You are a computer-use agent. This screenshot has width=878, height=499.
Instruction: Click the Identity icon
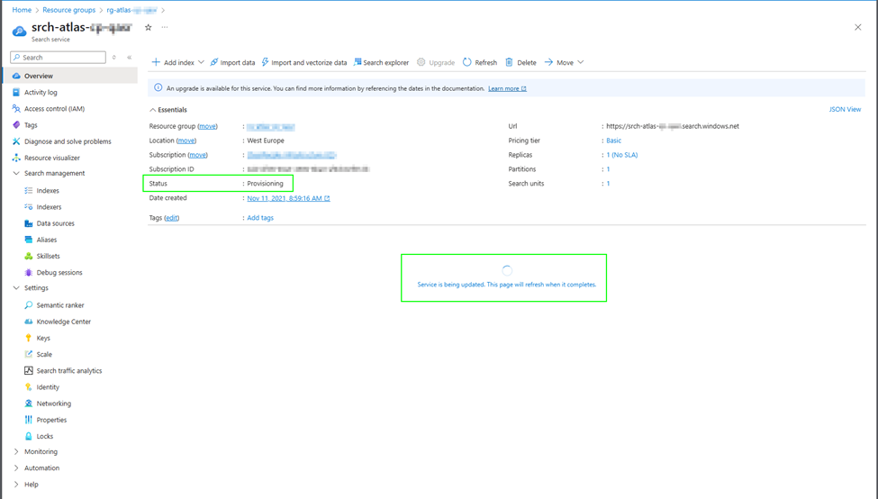(29, 387)
